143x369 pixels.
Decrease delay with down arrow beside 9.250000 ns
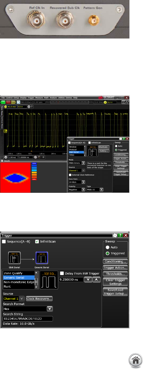87,280
